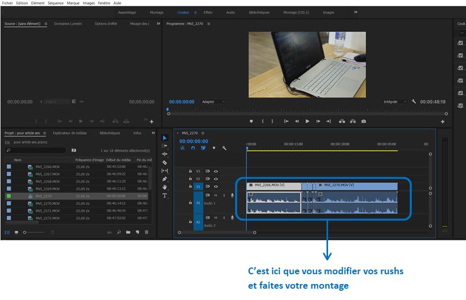Open the Adapter zoom dropdown
The width and height of the screenshot is (466, 300).
point(213,102)
